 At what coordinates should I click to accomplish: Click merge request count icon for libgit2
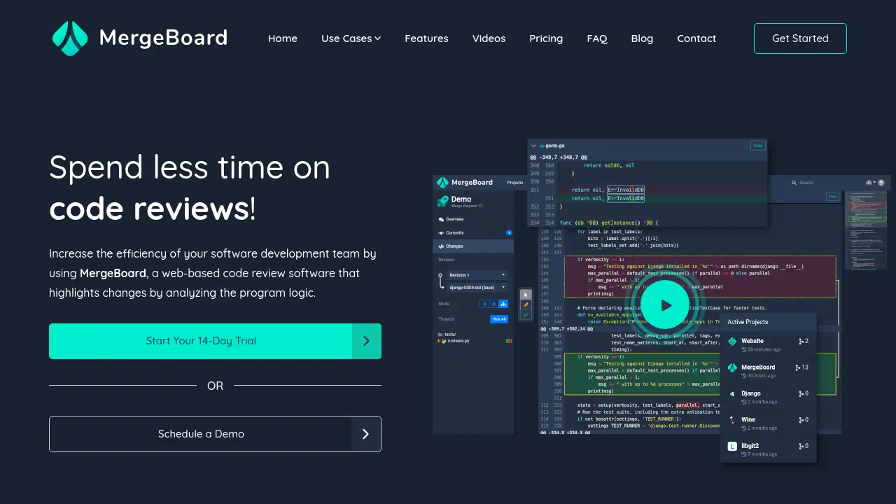point(801,446)
